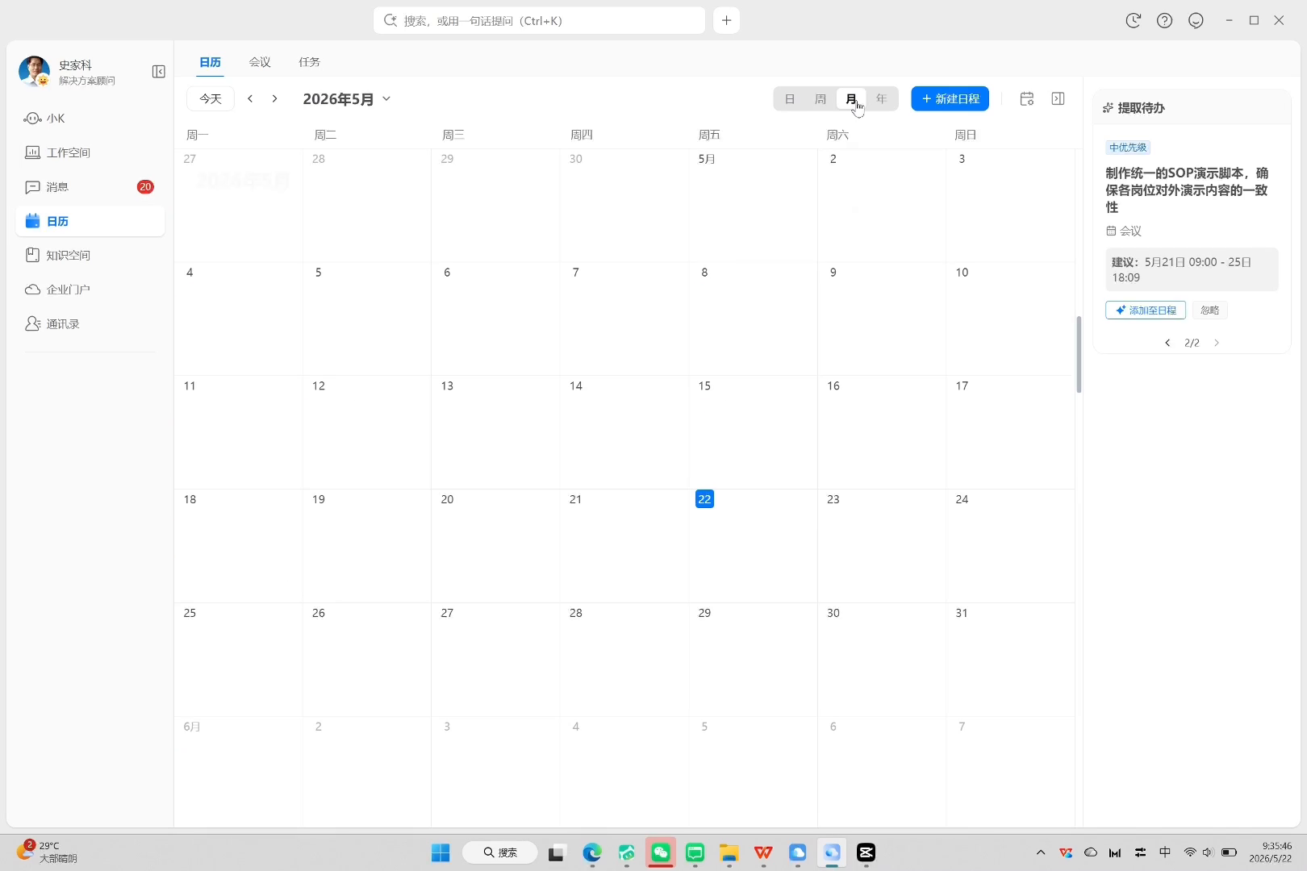Open calendar settings icon beside 新建日程
The image size is (1307, 871).
(1027, 98)
